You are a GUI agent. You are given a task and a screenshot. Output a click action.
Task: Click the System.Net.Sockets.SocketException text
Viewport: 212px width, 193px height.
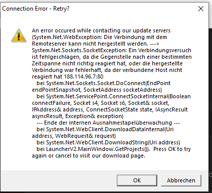tap(79, 50)
